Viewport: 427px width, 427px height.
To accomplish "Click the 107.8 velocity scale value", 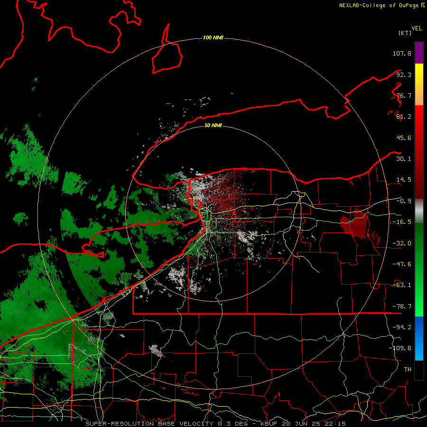I will point(402,53).
